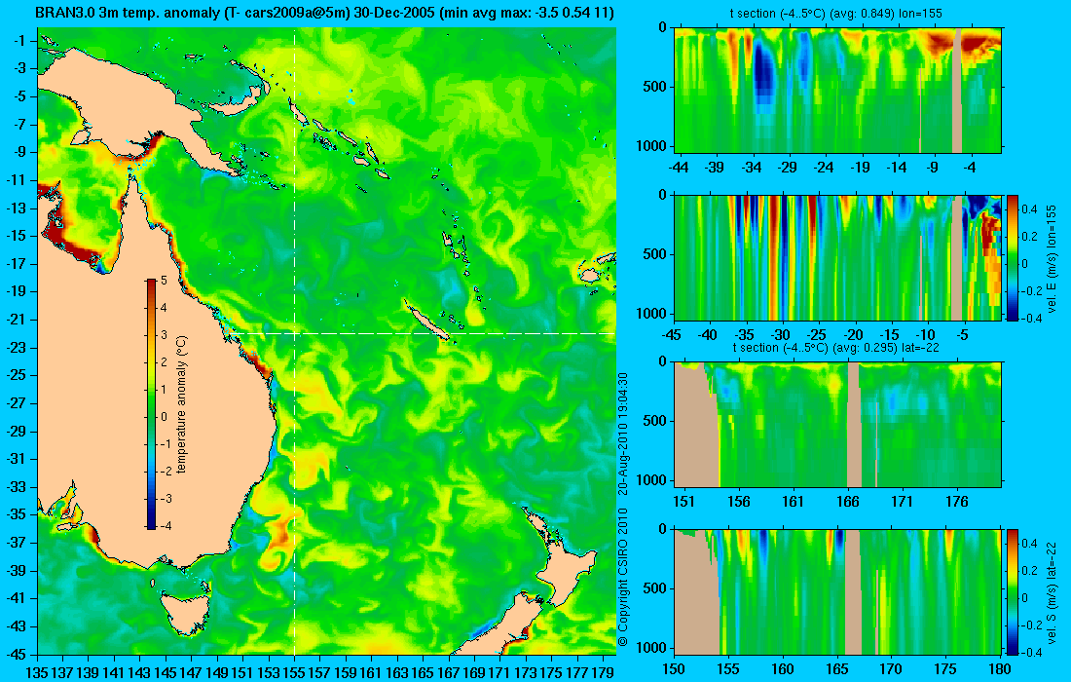Viewport: 1071px width, 682px height.
Task: Open the lat=-22 temperature section plot
Action: pyautogui.click(x=837, y=425)
